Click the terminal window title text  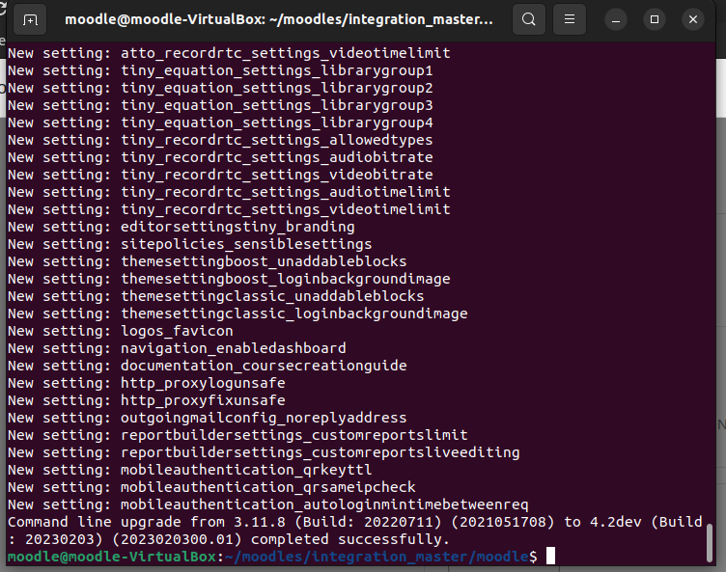[279, 19]
